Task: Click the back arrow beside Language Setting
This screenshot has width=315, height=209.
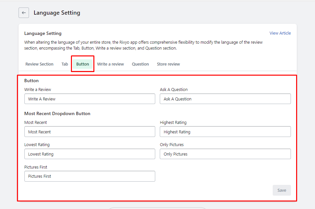Action: [23, 12]
